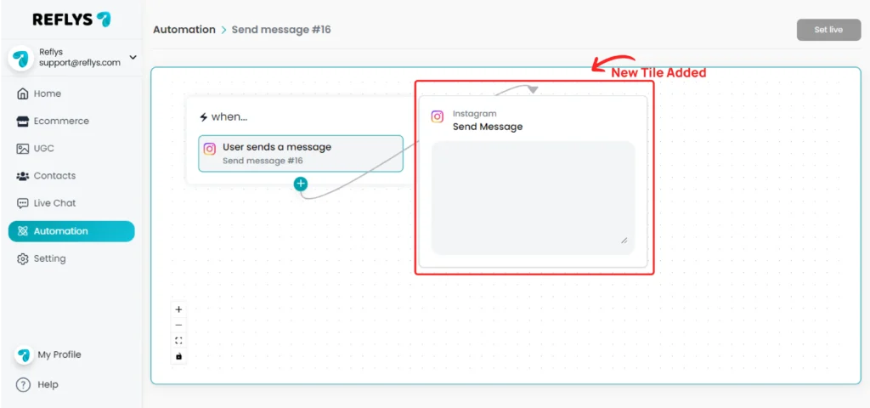The height and width of the screenshot is (408, 870).
Task: Expand the account switcher chevron
Action: (133, 57)
